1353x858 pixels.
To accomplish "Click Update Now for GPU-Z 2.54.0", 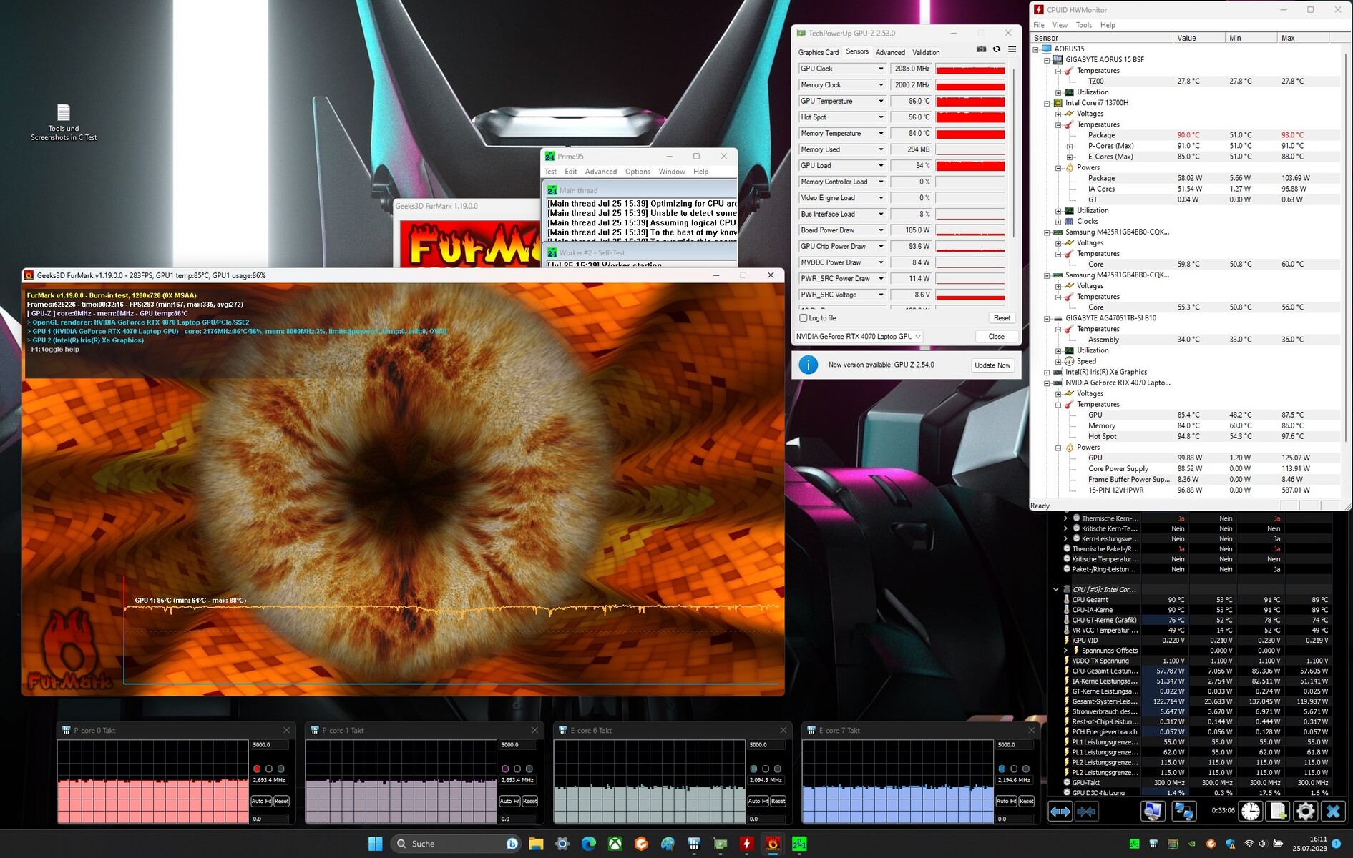I will (x=992, y=365).
